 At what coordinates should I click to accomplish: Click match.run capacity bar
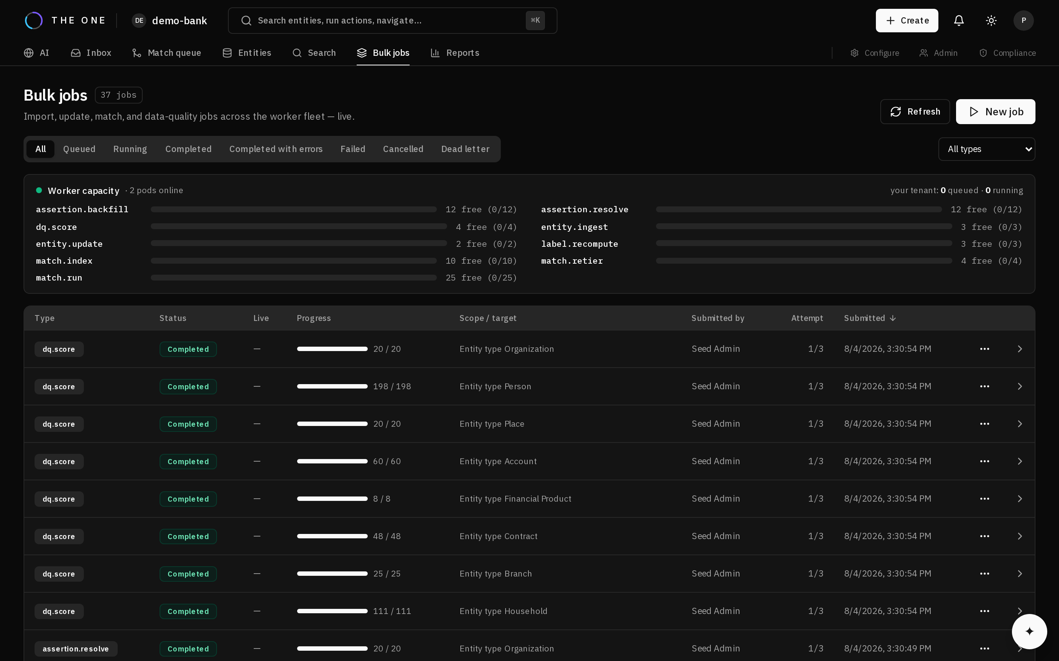(x=294, y=278)
